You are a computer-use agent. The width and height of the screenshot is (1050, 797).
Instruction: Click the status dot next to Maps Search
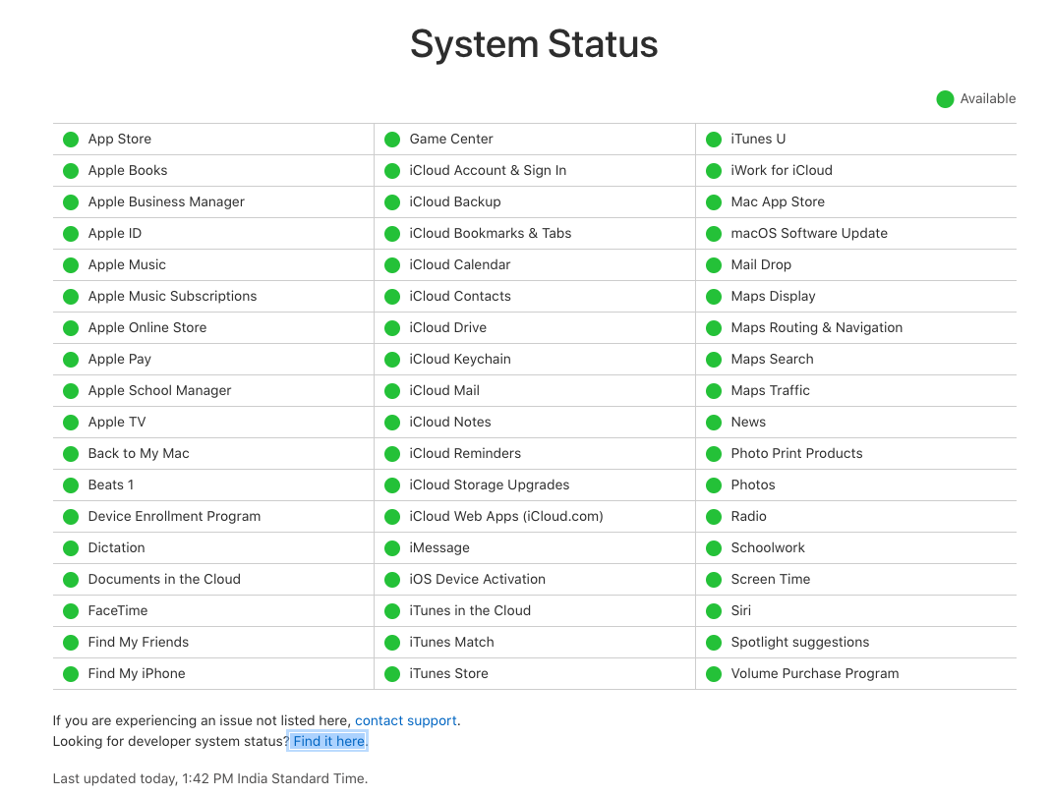click(714, 360)
